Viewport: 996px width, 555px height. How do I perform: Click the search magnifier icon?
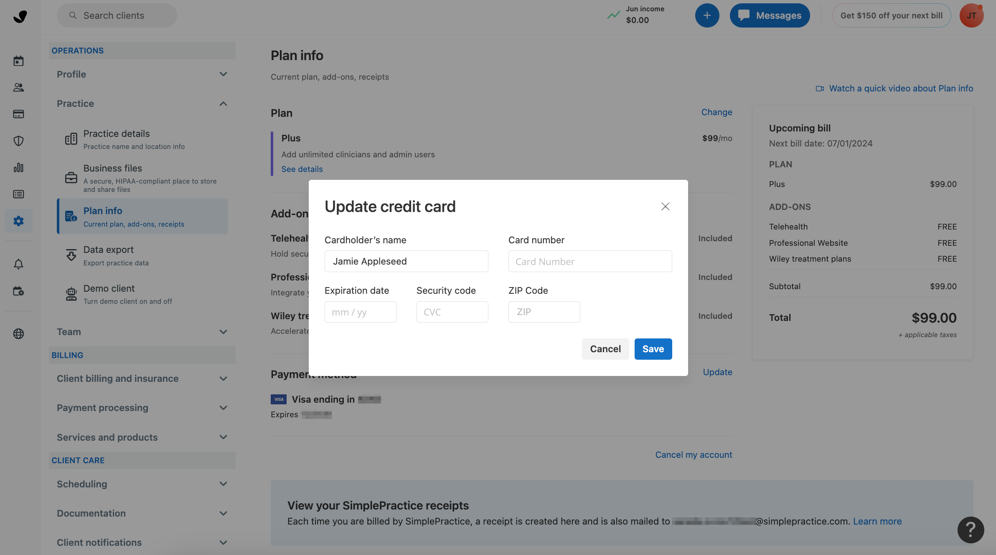click(x=73, y=15)
